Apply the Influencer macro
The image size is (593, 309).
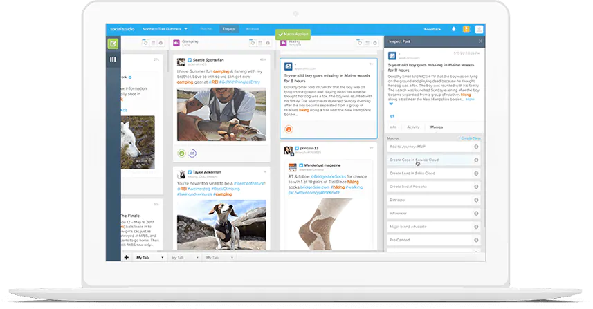point(434,214)
